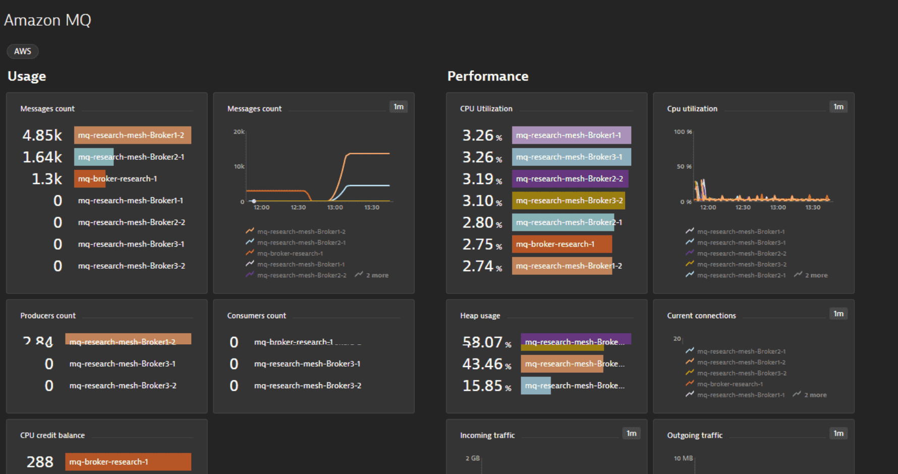Click legend line icon for Broker2-1 in Current connections
This screenshot has height=474, width=898.
click(690, 351)
